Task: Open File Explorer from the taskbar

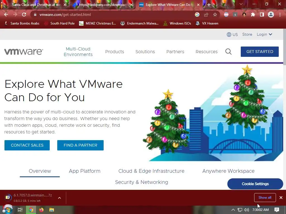Action: [52, 210]
